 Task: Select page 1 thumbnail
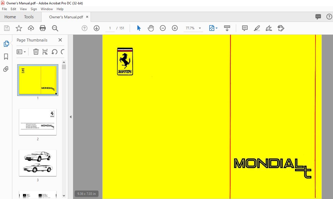click(x=38, y=80)
